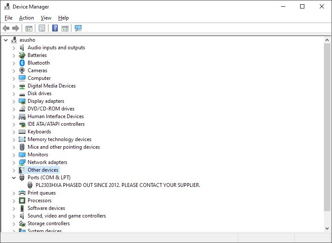Expand the Display adapters arrow

pyautogui.click(x=14, y=101)
